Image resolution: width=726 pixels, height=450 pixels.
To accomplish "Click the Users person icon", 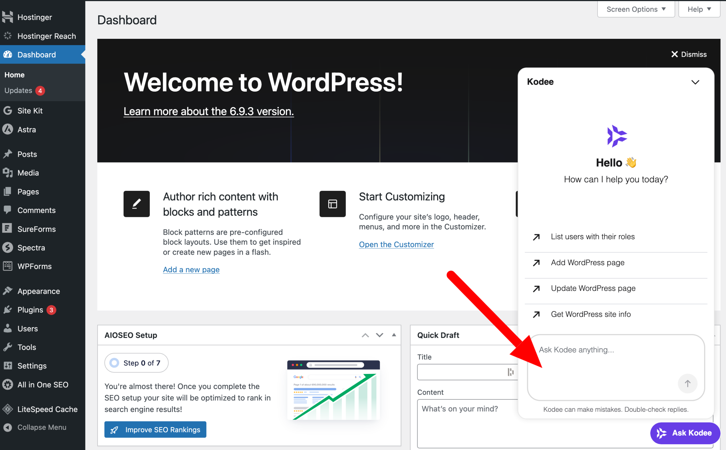I will coord(8,328).
